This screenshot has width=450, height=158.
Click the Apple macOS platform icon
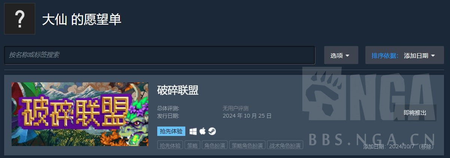coord(203,131)
